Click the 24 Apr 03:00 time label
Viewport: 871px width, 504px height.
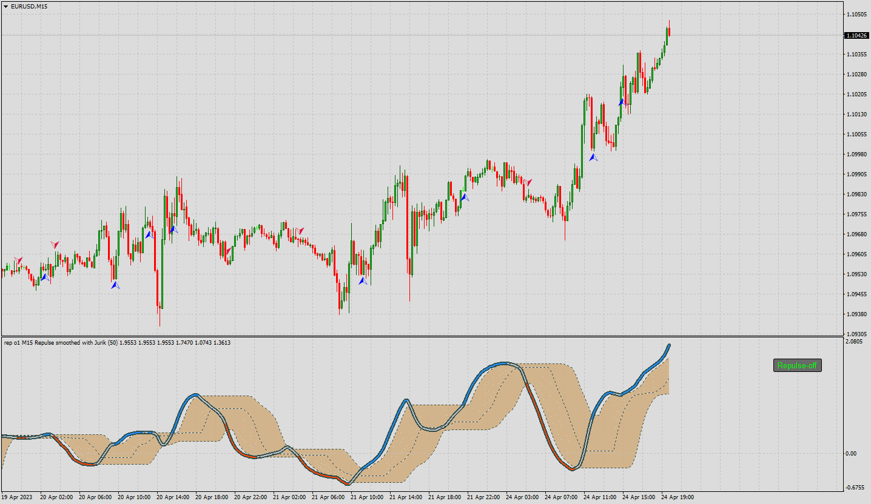pyautogui.click(x=523, y=497)
